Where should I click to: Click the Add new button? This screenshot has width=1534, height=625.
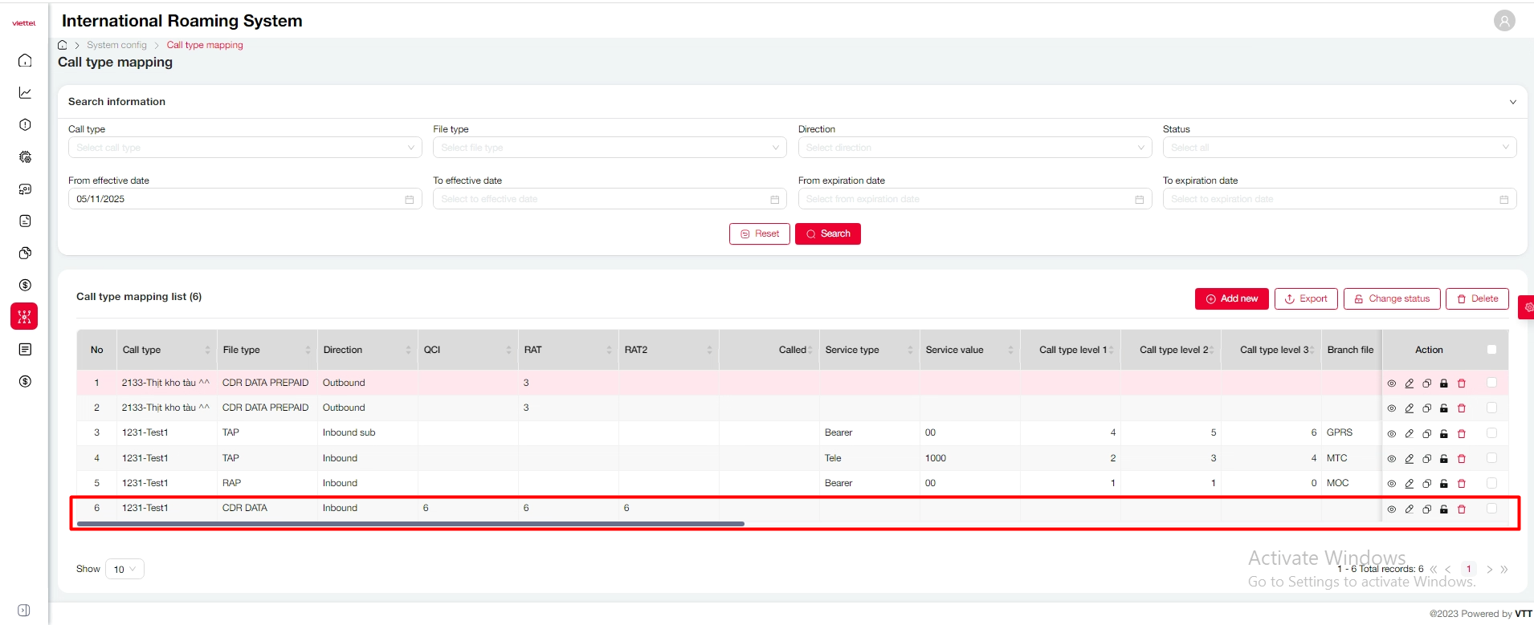point(1231,299)
